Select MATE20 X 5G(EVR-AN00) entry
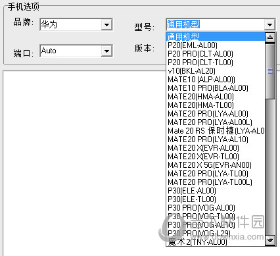Screen dimensions: 280x256 pyautogui.click(x=216, y=165)
